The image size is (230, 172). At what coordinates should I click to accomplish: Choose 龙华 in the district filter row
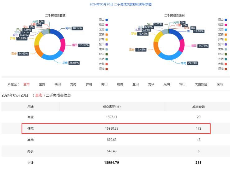151,84
